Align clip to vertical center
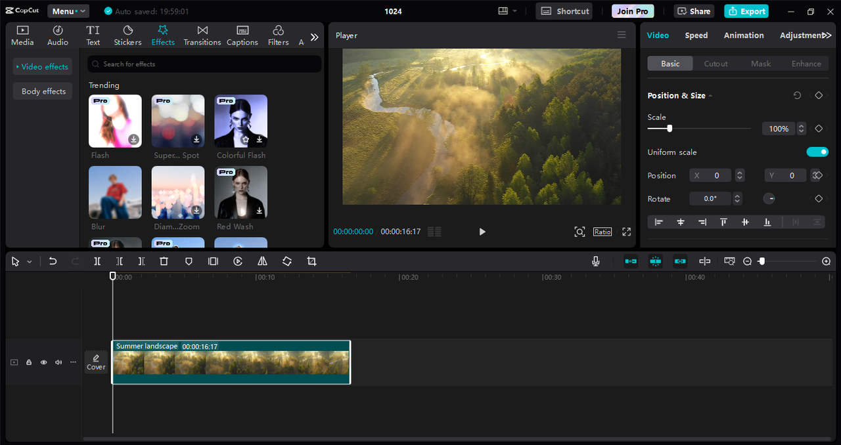 (745, 222)
